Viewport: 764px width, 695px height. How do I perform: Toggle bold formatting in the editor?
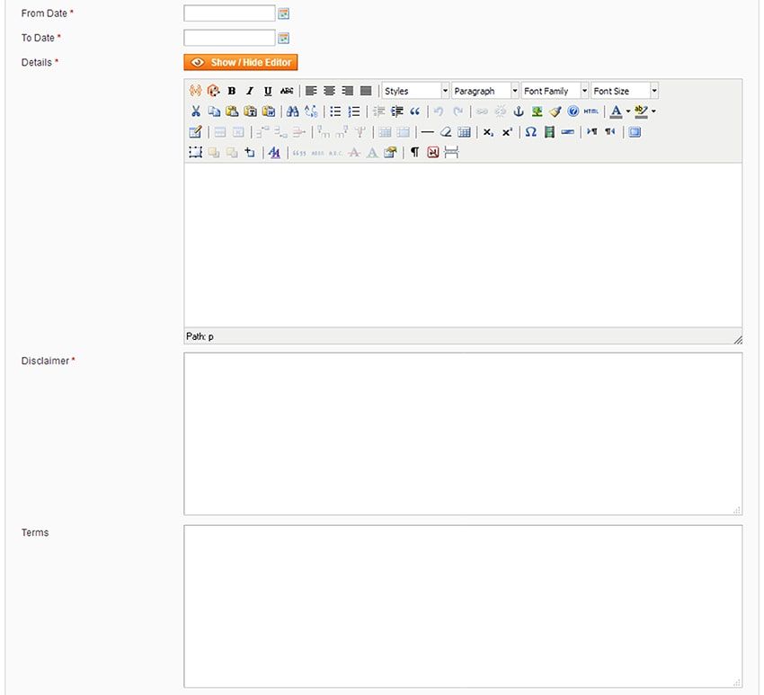[232, 91]
